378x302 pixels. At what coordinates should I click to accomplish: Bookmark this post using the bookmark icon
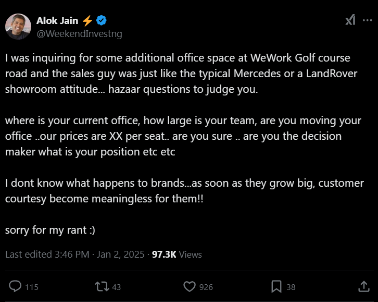point(276,286)
